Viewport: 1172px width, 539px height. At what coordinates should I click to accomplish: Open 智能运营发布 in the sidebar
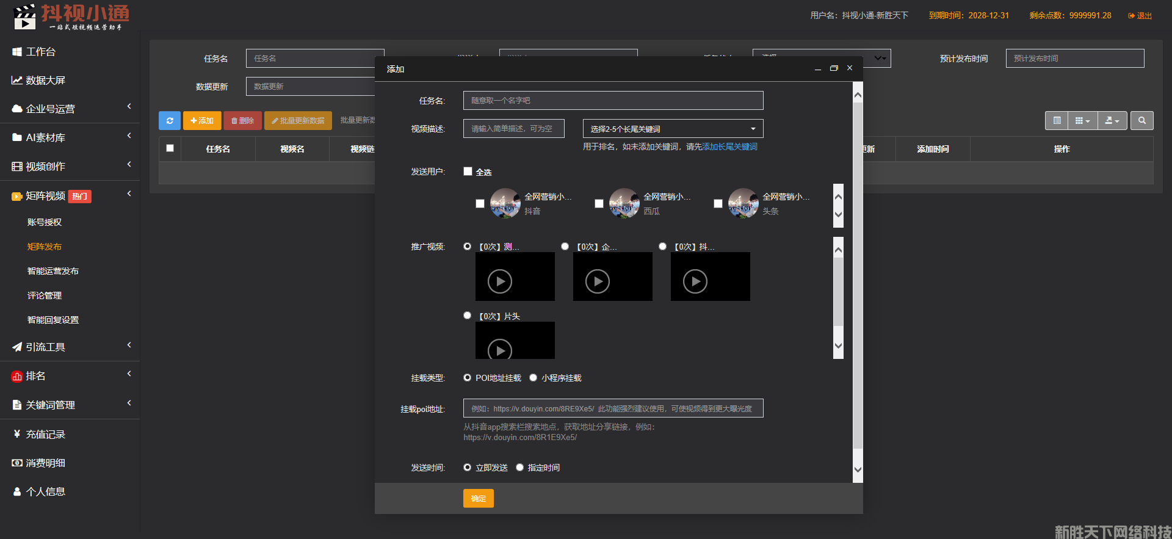(53, 271)
